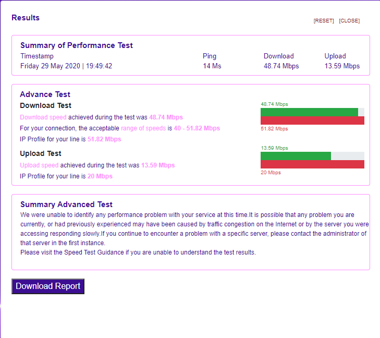Click the red bar above the 20 Mbps label
The image size is (380, 338).
click(x=312, y=164)
